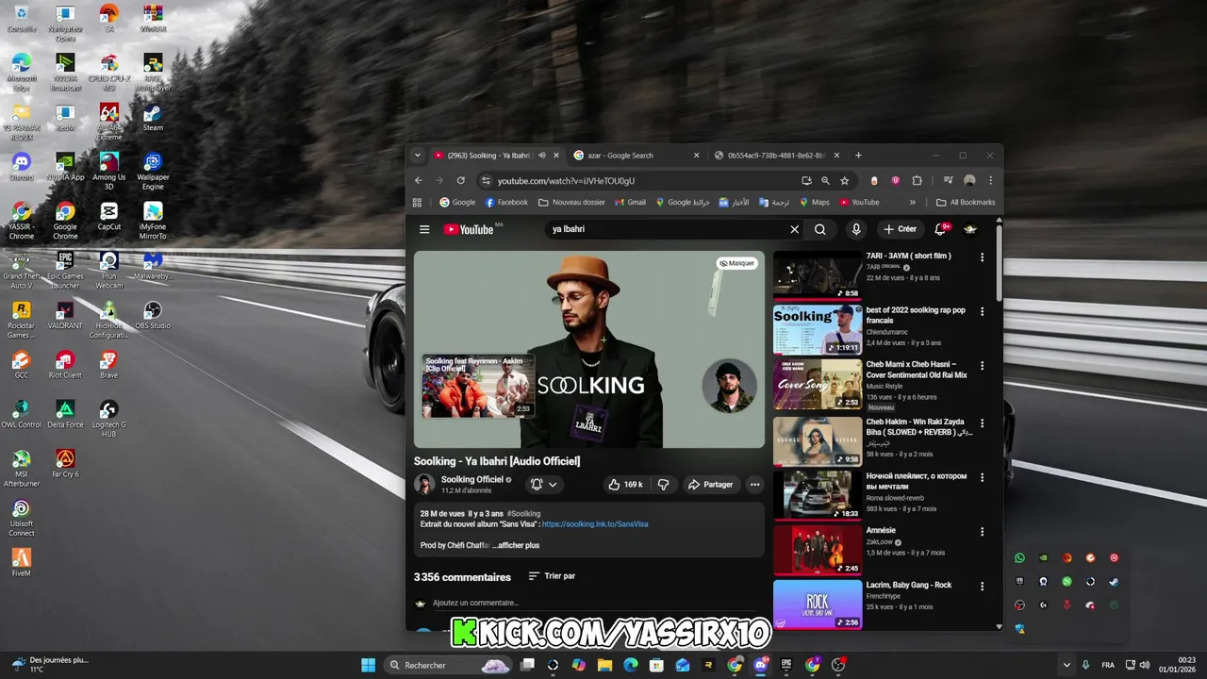Clear the YouTube search text
The image size is (1207, 679).
(794, 229)
